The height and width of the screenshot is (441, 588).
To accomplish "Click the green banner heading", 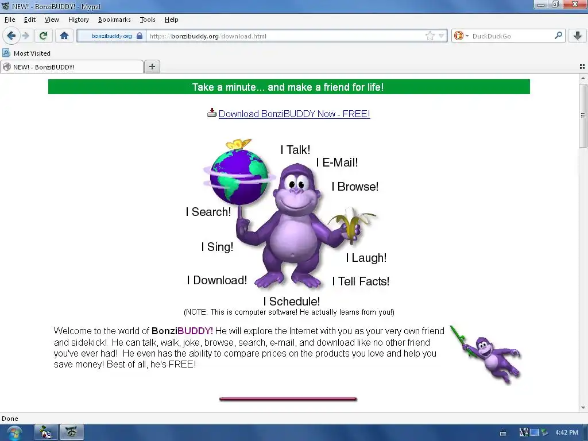I will click(289, 87).
